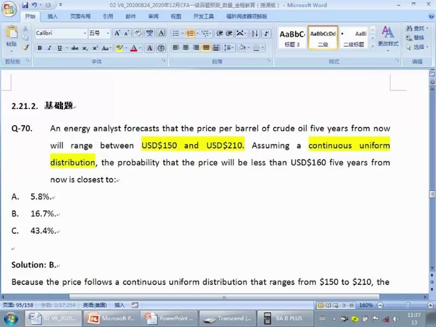Click language indicator 英语(美国)
Viewport: 436px width, 327px height.
(95, 305)
